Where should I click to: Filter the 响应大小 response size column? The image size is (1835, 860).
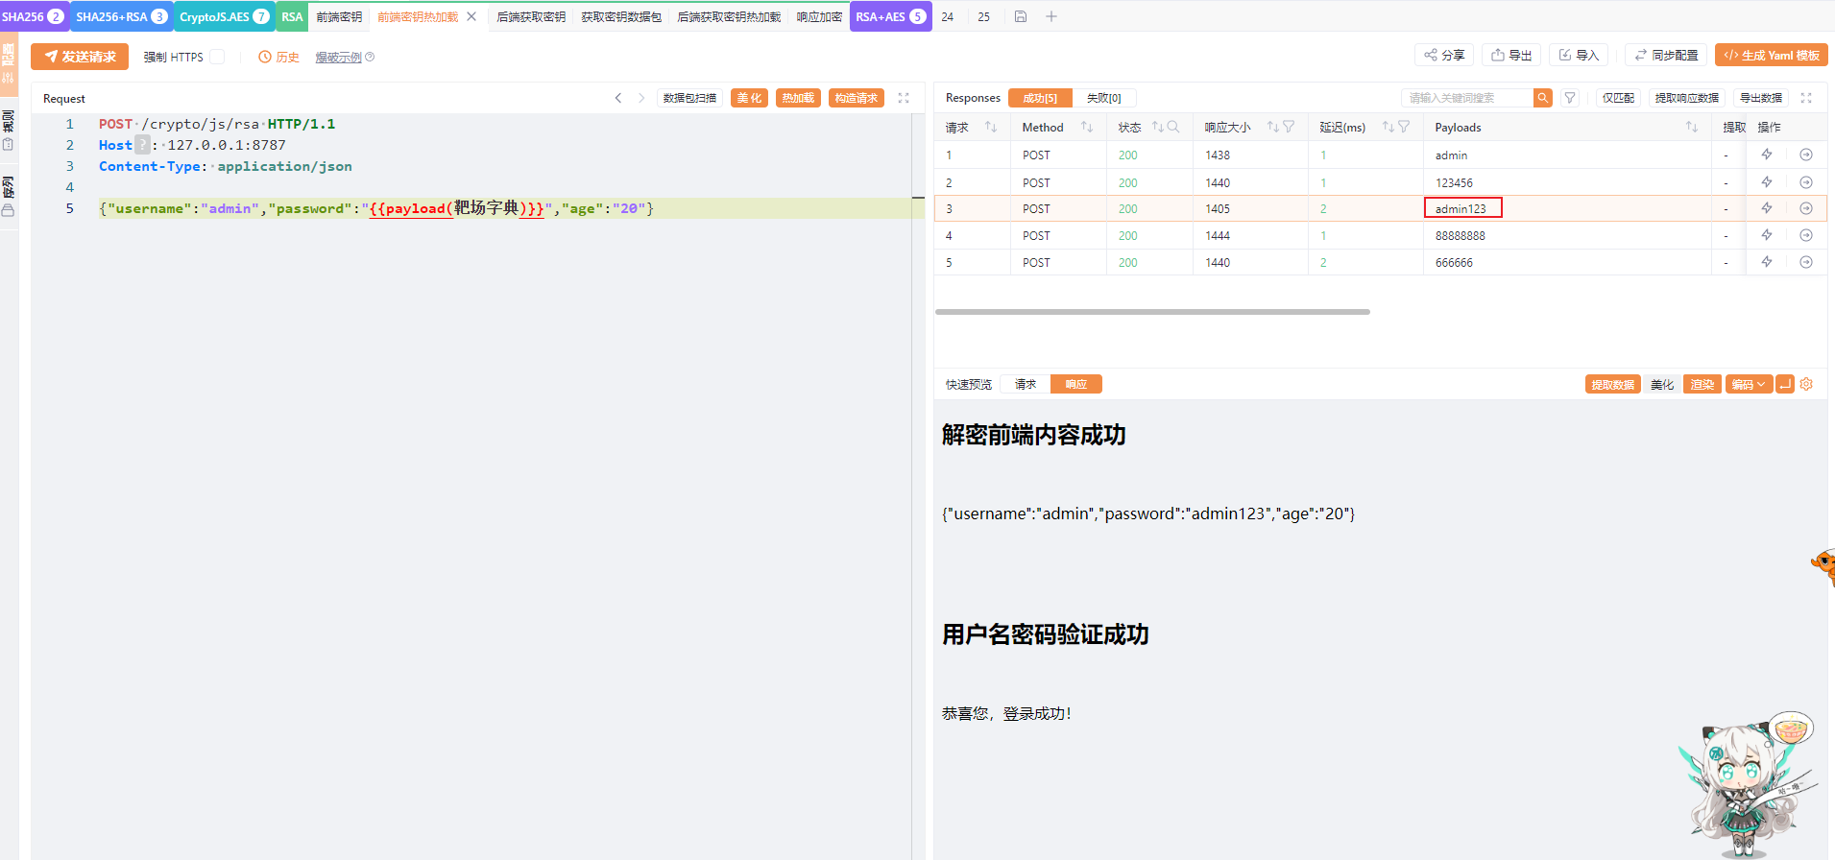point(1289,127)
